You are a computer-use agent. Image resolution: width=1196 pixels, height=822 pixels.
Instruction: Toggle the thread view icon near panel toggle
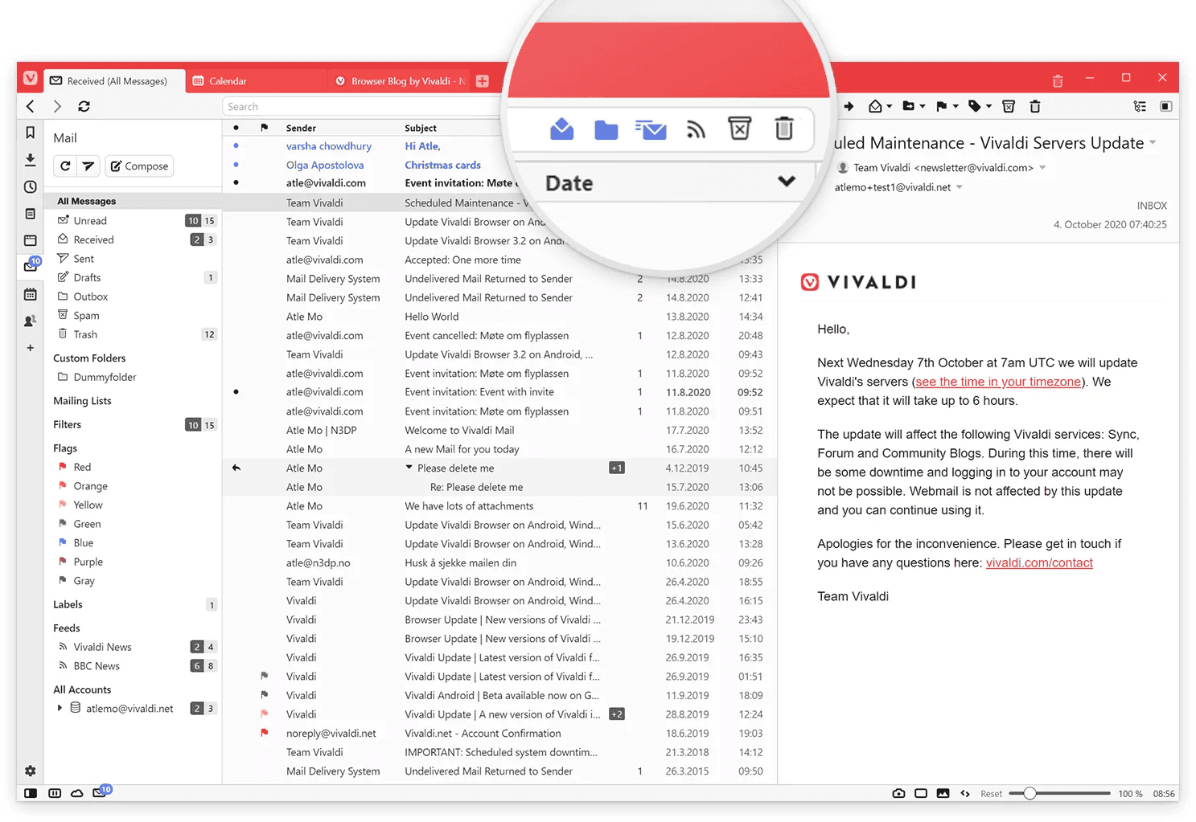(1140, 106)
